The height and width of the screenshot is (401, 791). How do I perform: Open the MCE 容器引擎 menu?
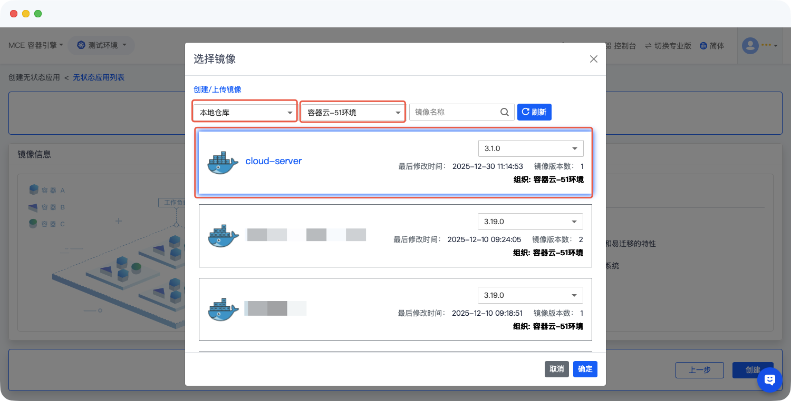coord(35,45)
